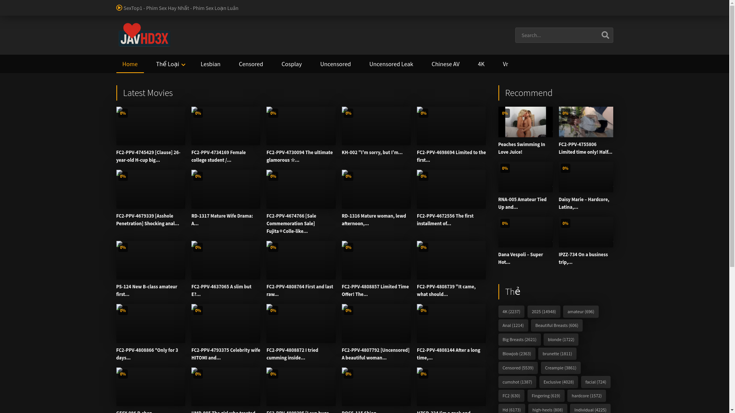Image resolution: width=735 pixels, height=413 pixels.
Task: Click the IPZZ-734 recommended thumbnail
Action: (x=585, y=232)
